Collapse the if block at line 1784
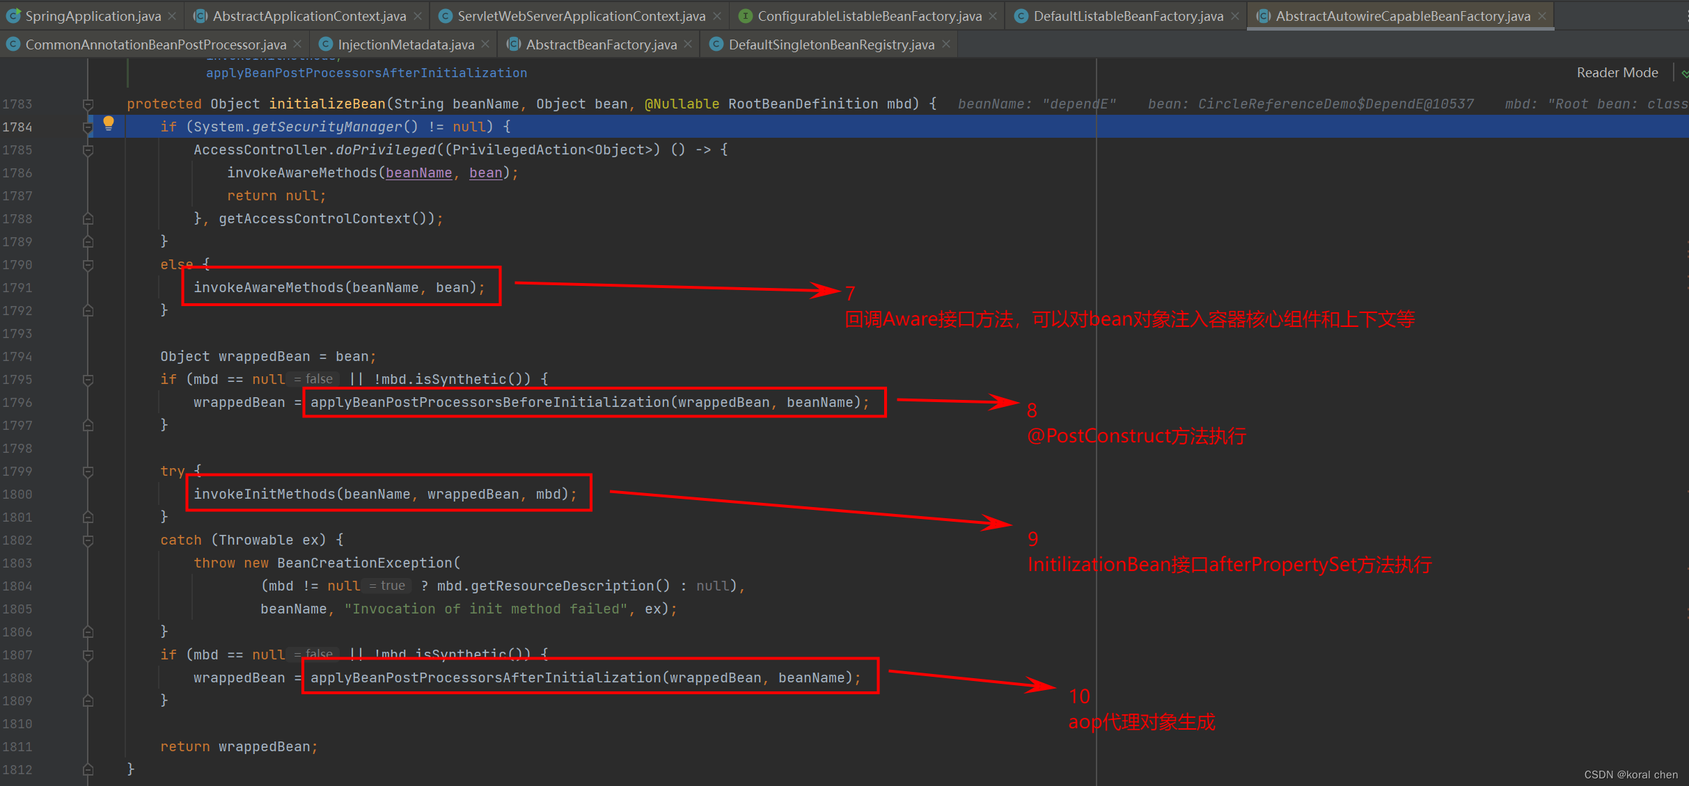1689x786 pixels. [88, 127]
